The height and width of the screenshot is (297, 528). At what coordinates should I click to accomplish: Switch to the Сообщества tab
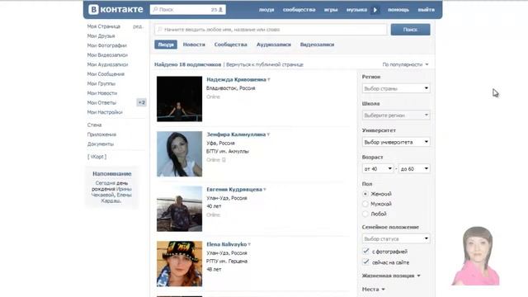pyautogui.click(x=231, y=45)
